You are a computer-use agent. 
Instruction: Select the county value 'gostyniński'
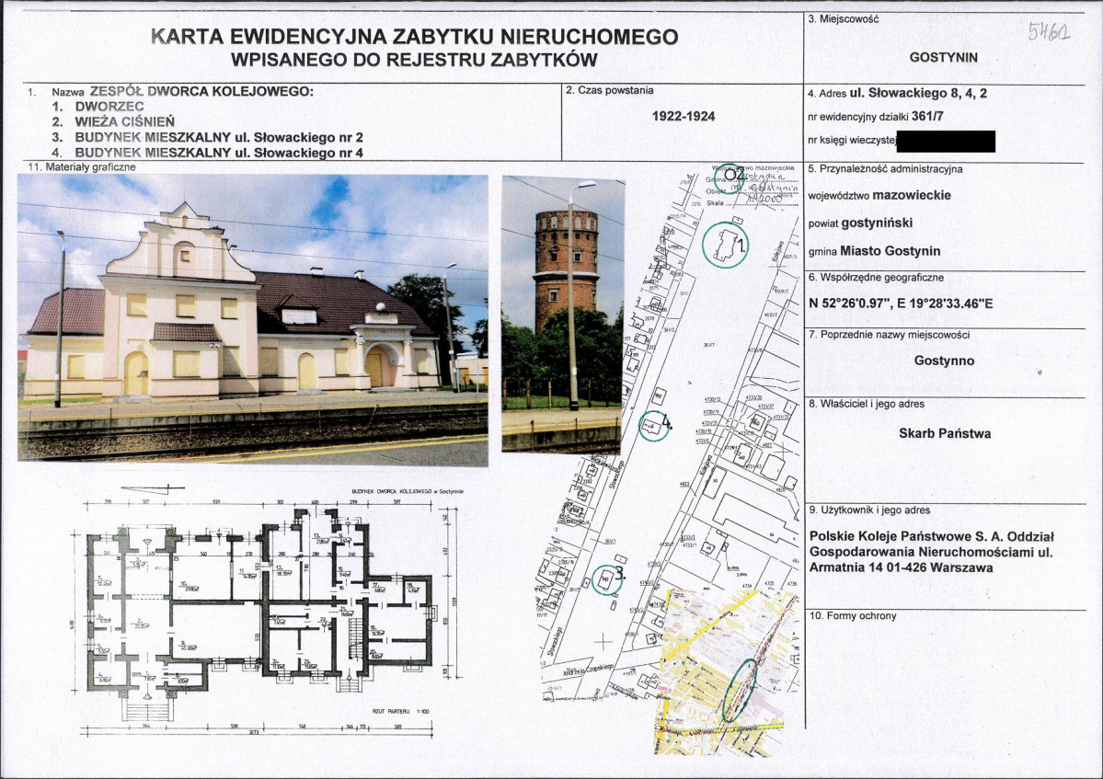tap(877, 223)
